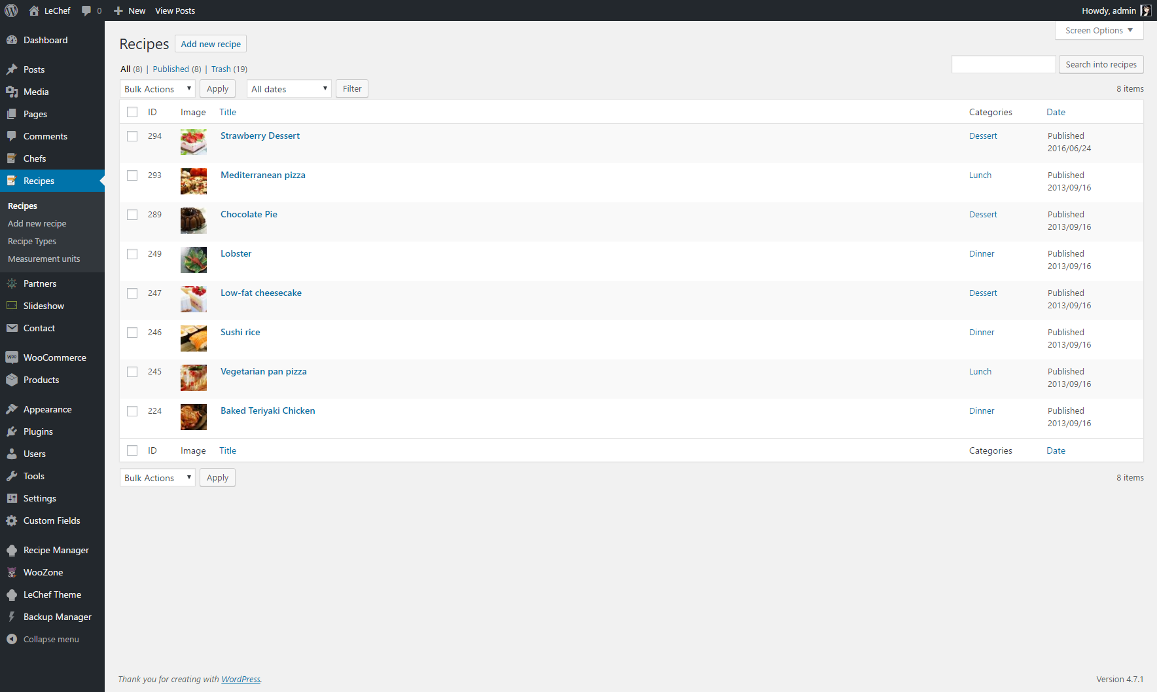Click the Plugins plug icon
The height and width of the screenshot is (692, 1157).
[13, 431]
